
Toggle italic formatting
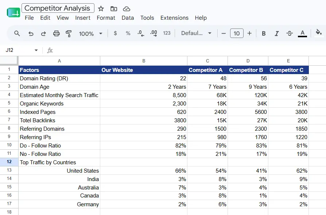277,34
